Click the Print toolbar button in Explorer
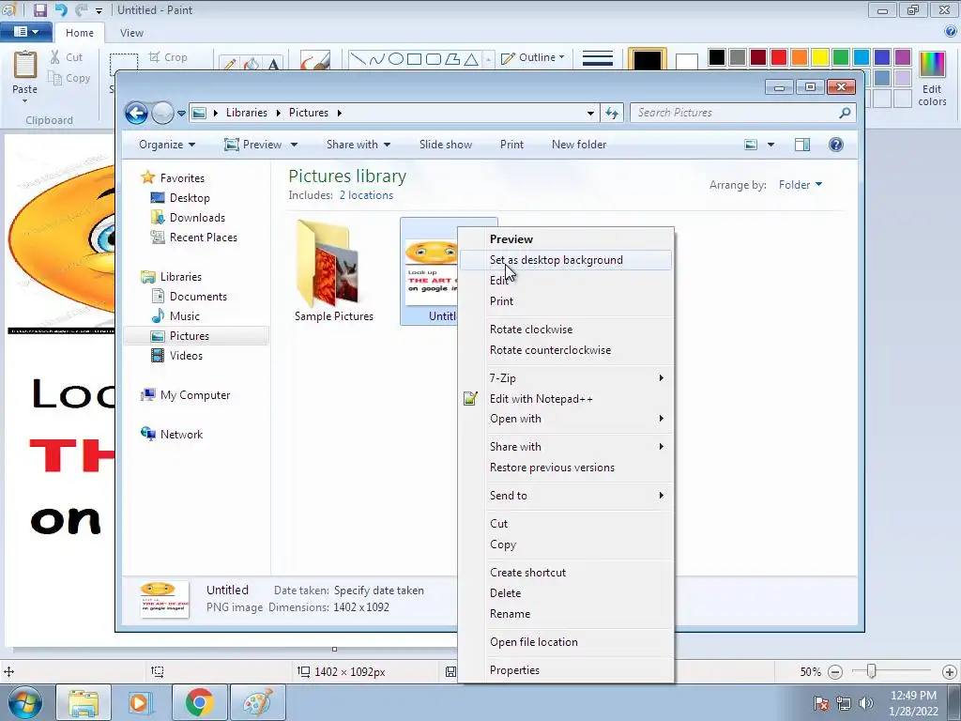This screenshot has height=721, width=961. (x=511, y=145)
